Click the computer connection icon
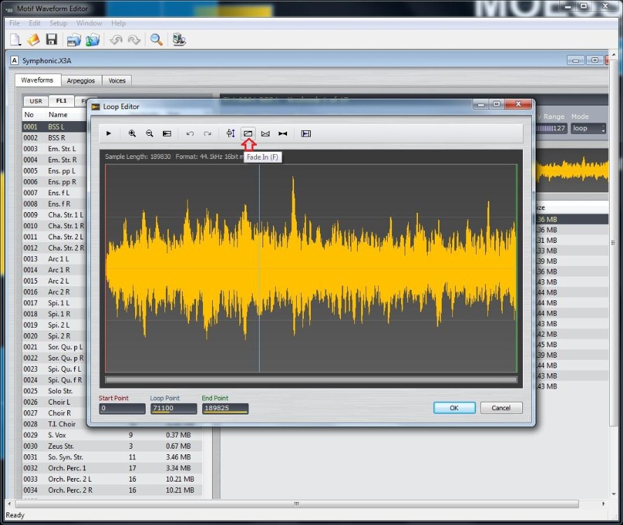Screen dimensions: 623x525 coord(179,40)
